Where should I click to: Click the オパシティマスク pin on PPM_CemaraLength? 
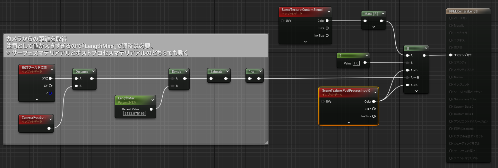coord(451,70)
